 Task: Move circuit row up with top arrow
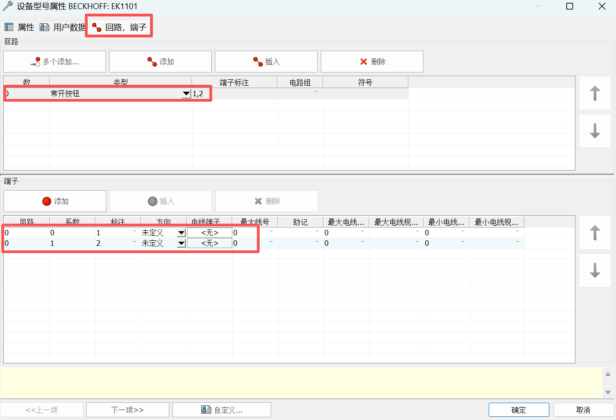tap(595, 93)
